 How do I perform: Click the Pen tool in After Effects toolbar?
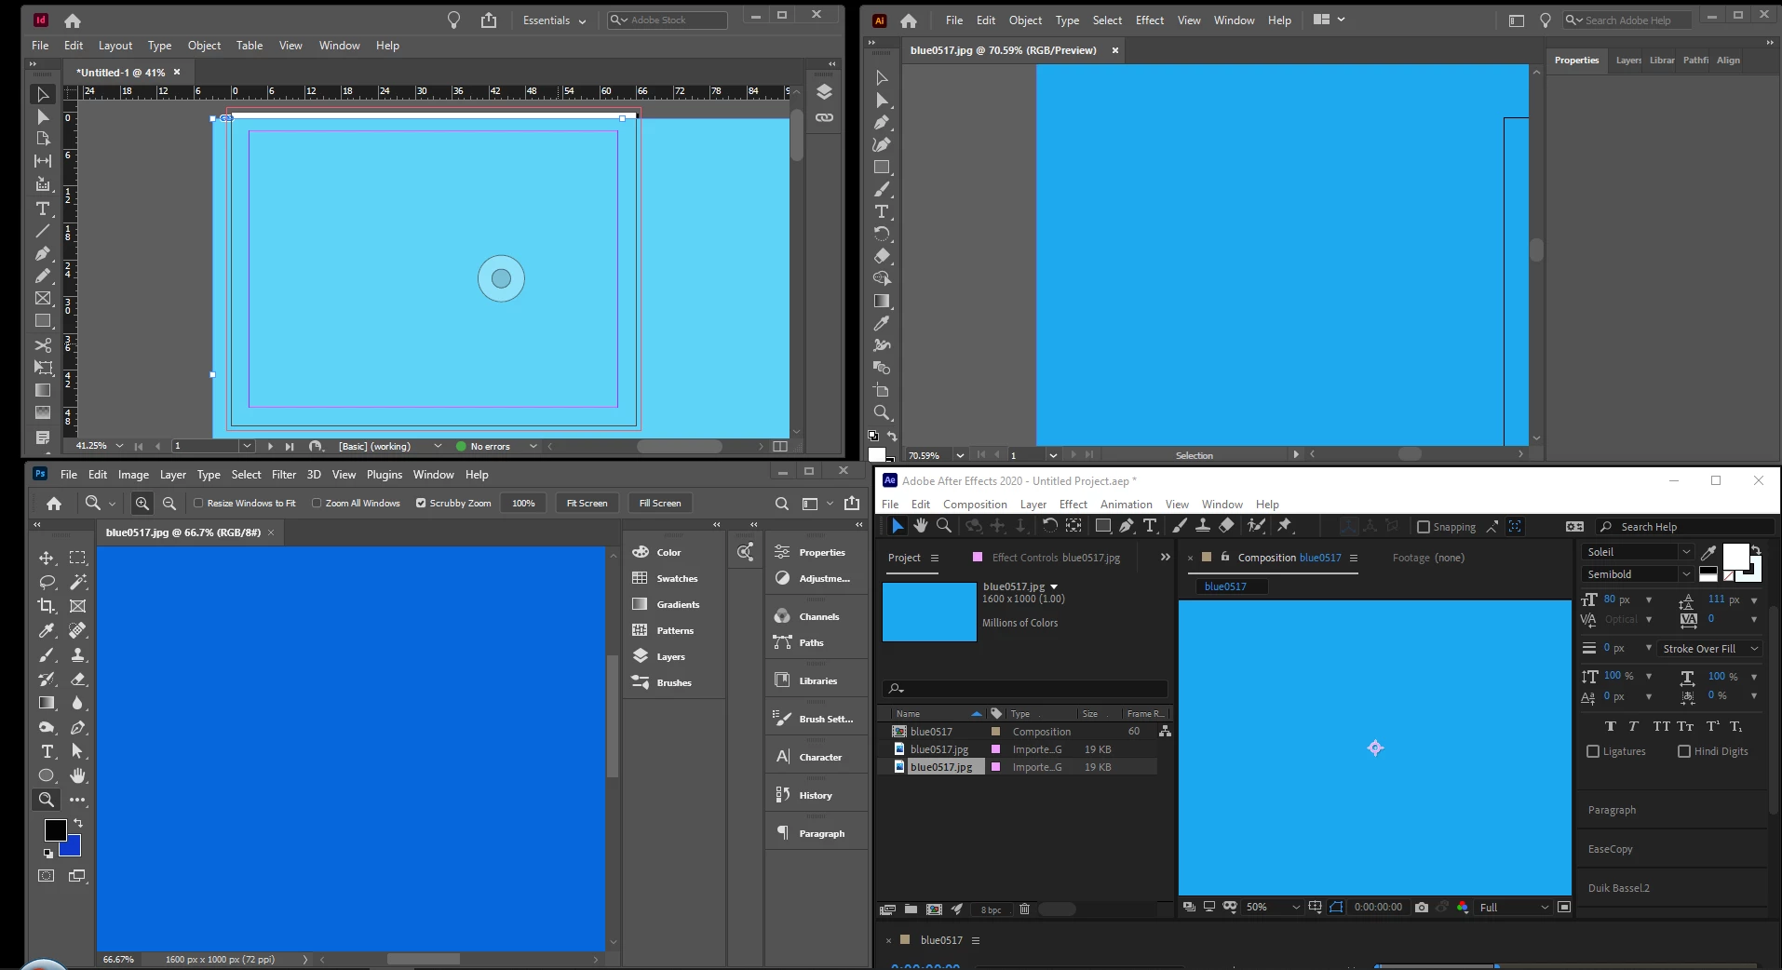coord(1127,526)
